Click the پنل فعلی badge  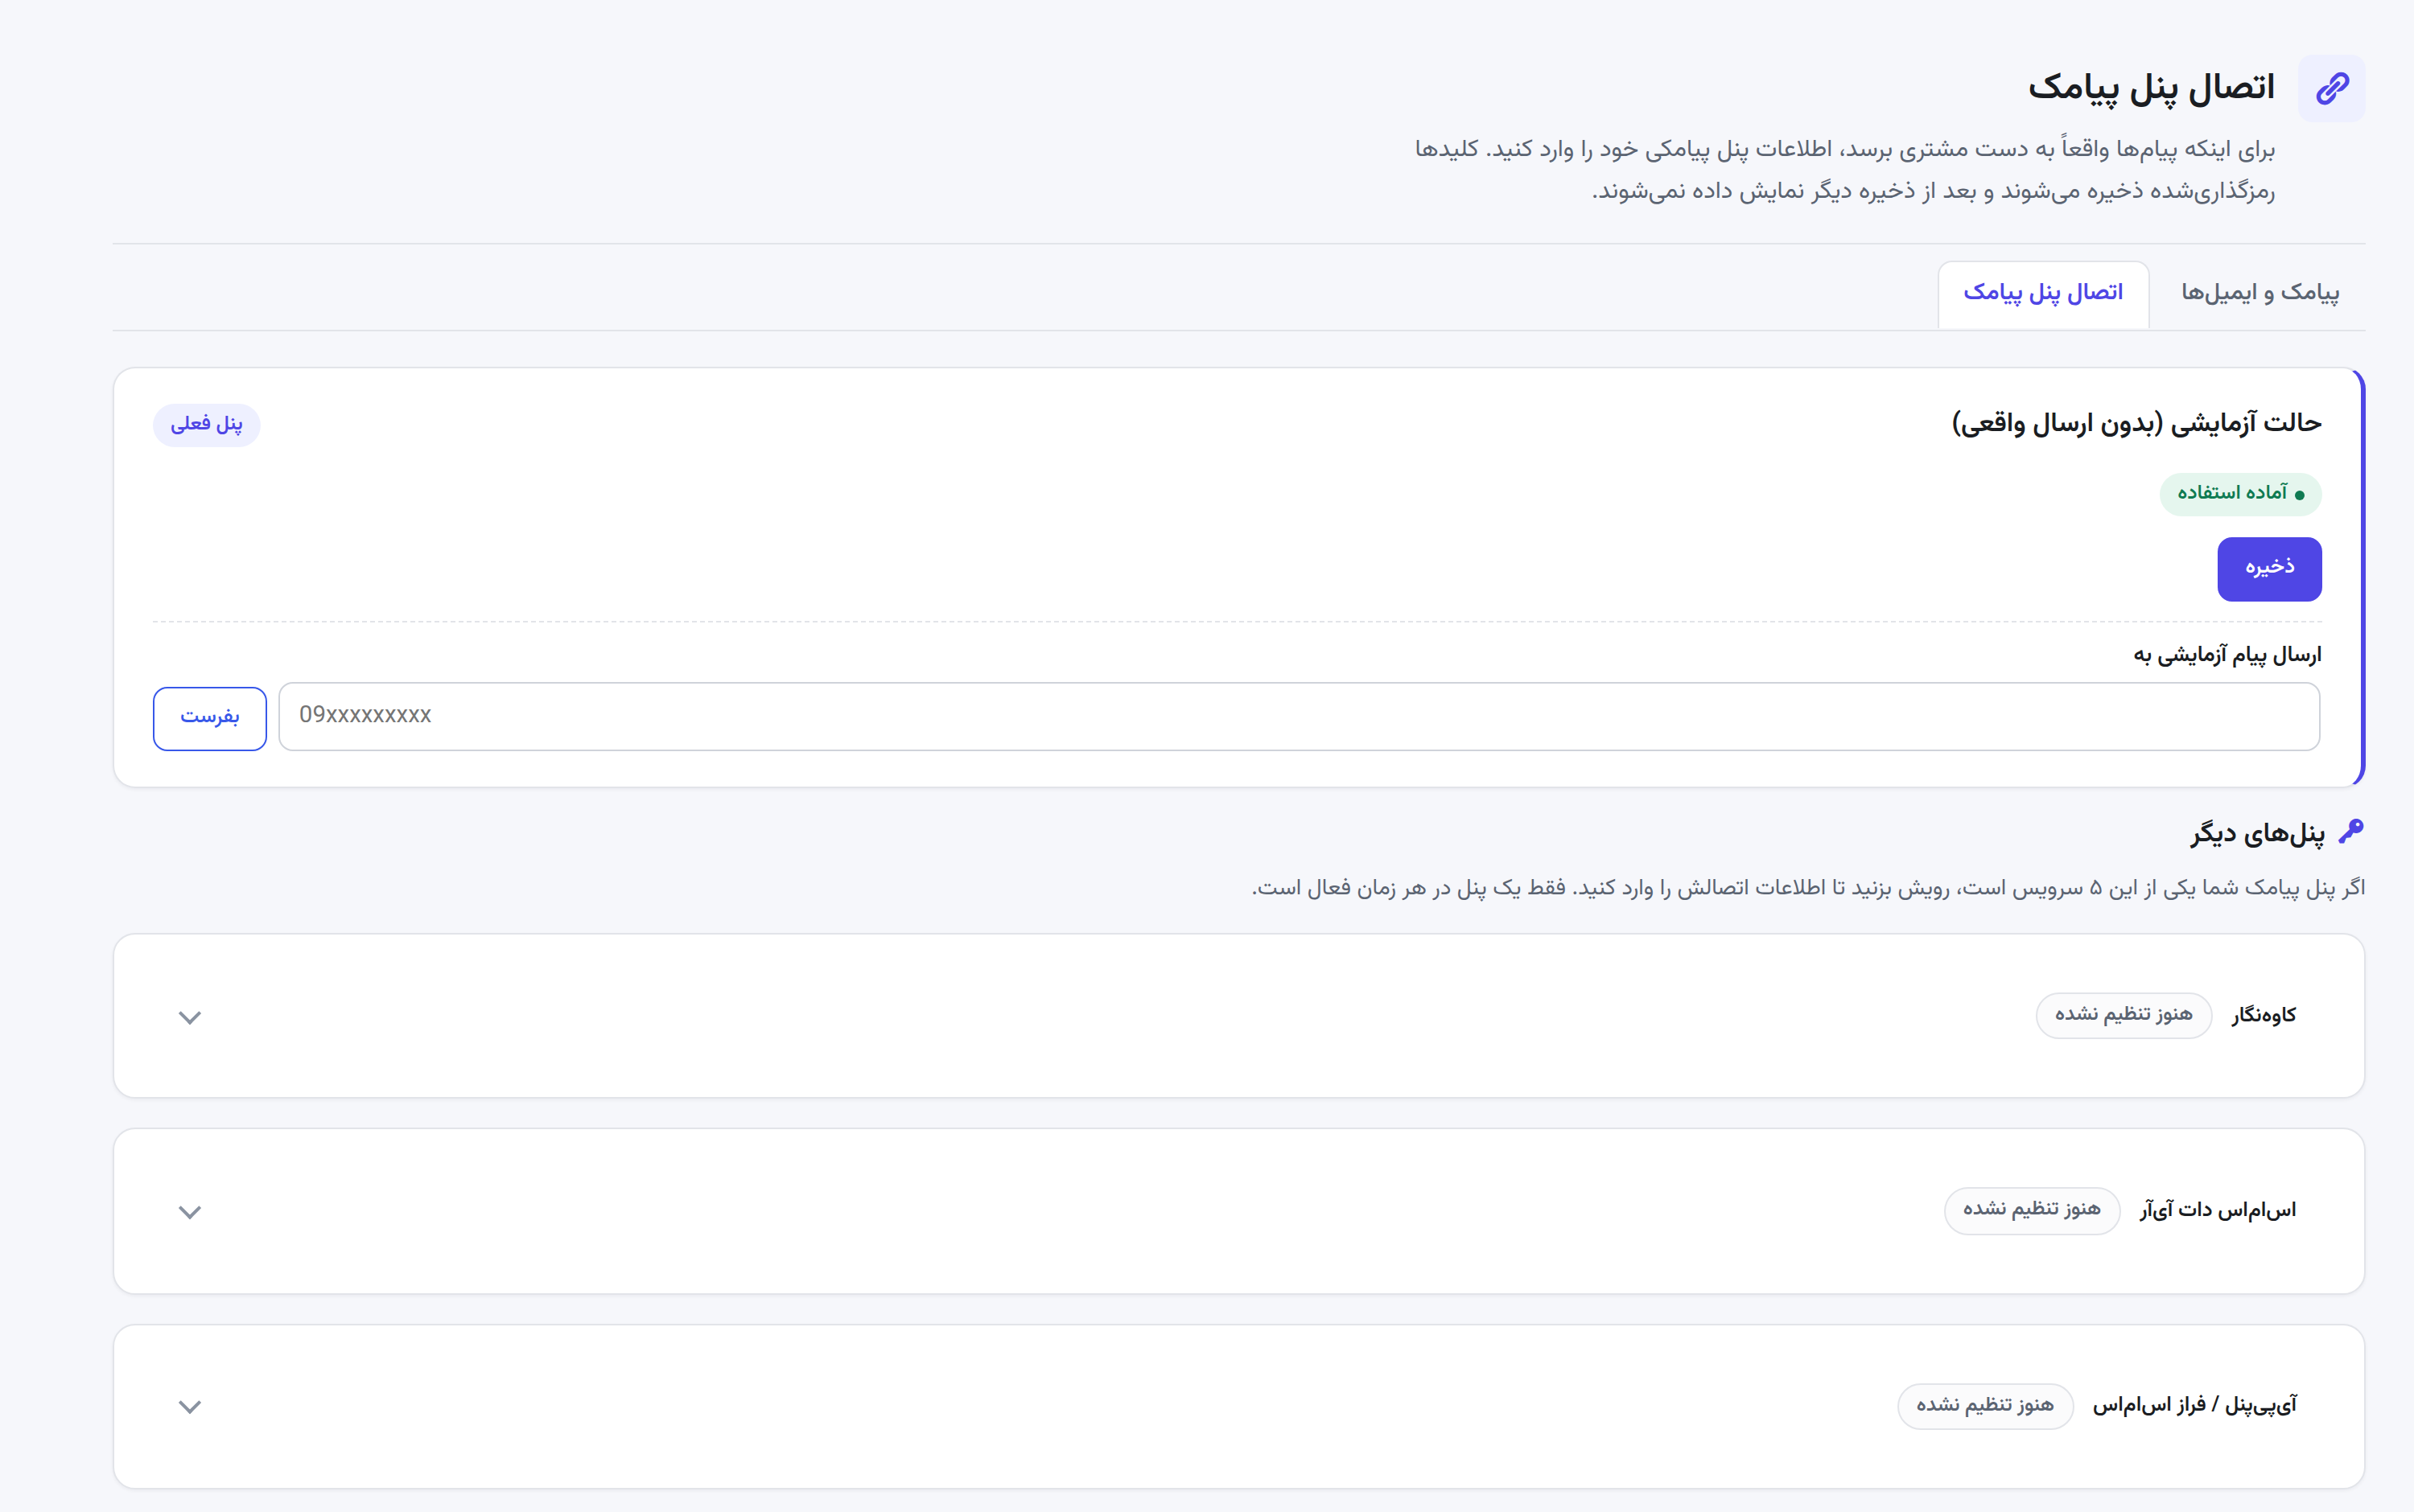pyautogui.click(x=206, y=425)
